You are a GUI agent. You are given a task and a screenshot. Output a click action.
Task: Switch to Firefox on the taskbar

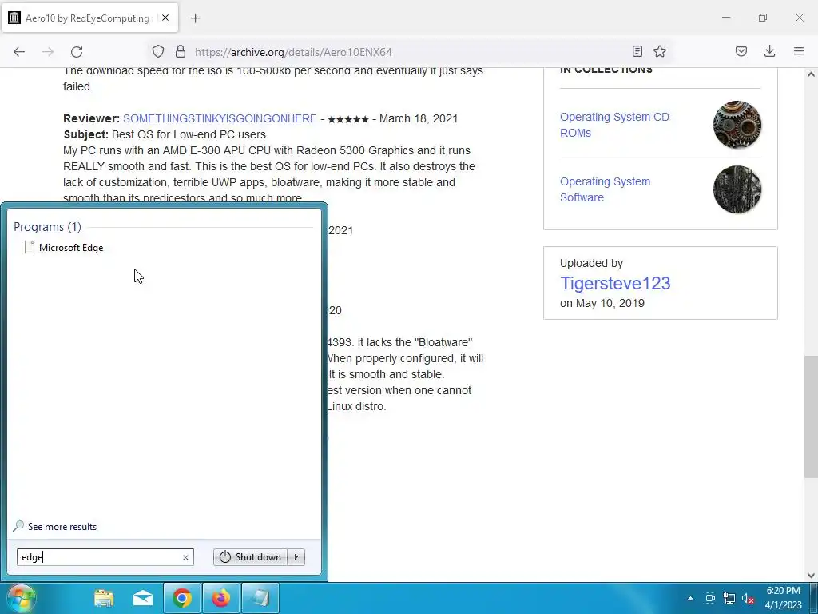pyautogui.click(x=221, y=598)
